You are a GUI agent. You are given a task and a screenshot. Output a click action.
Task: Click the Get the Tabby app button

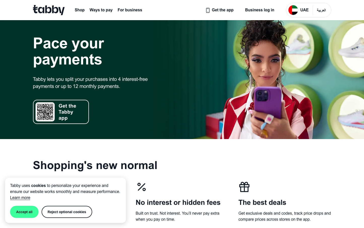[61, 112]
